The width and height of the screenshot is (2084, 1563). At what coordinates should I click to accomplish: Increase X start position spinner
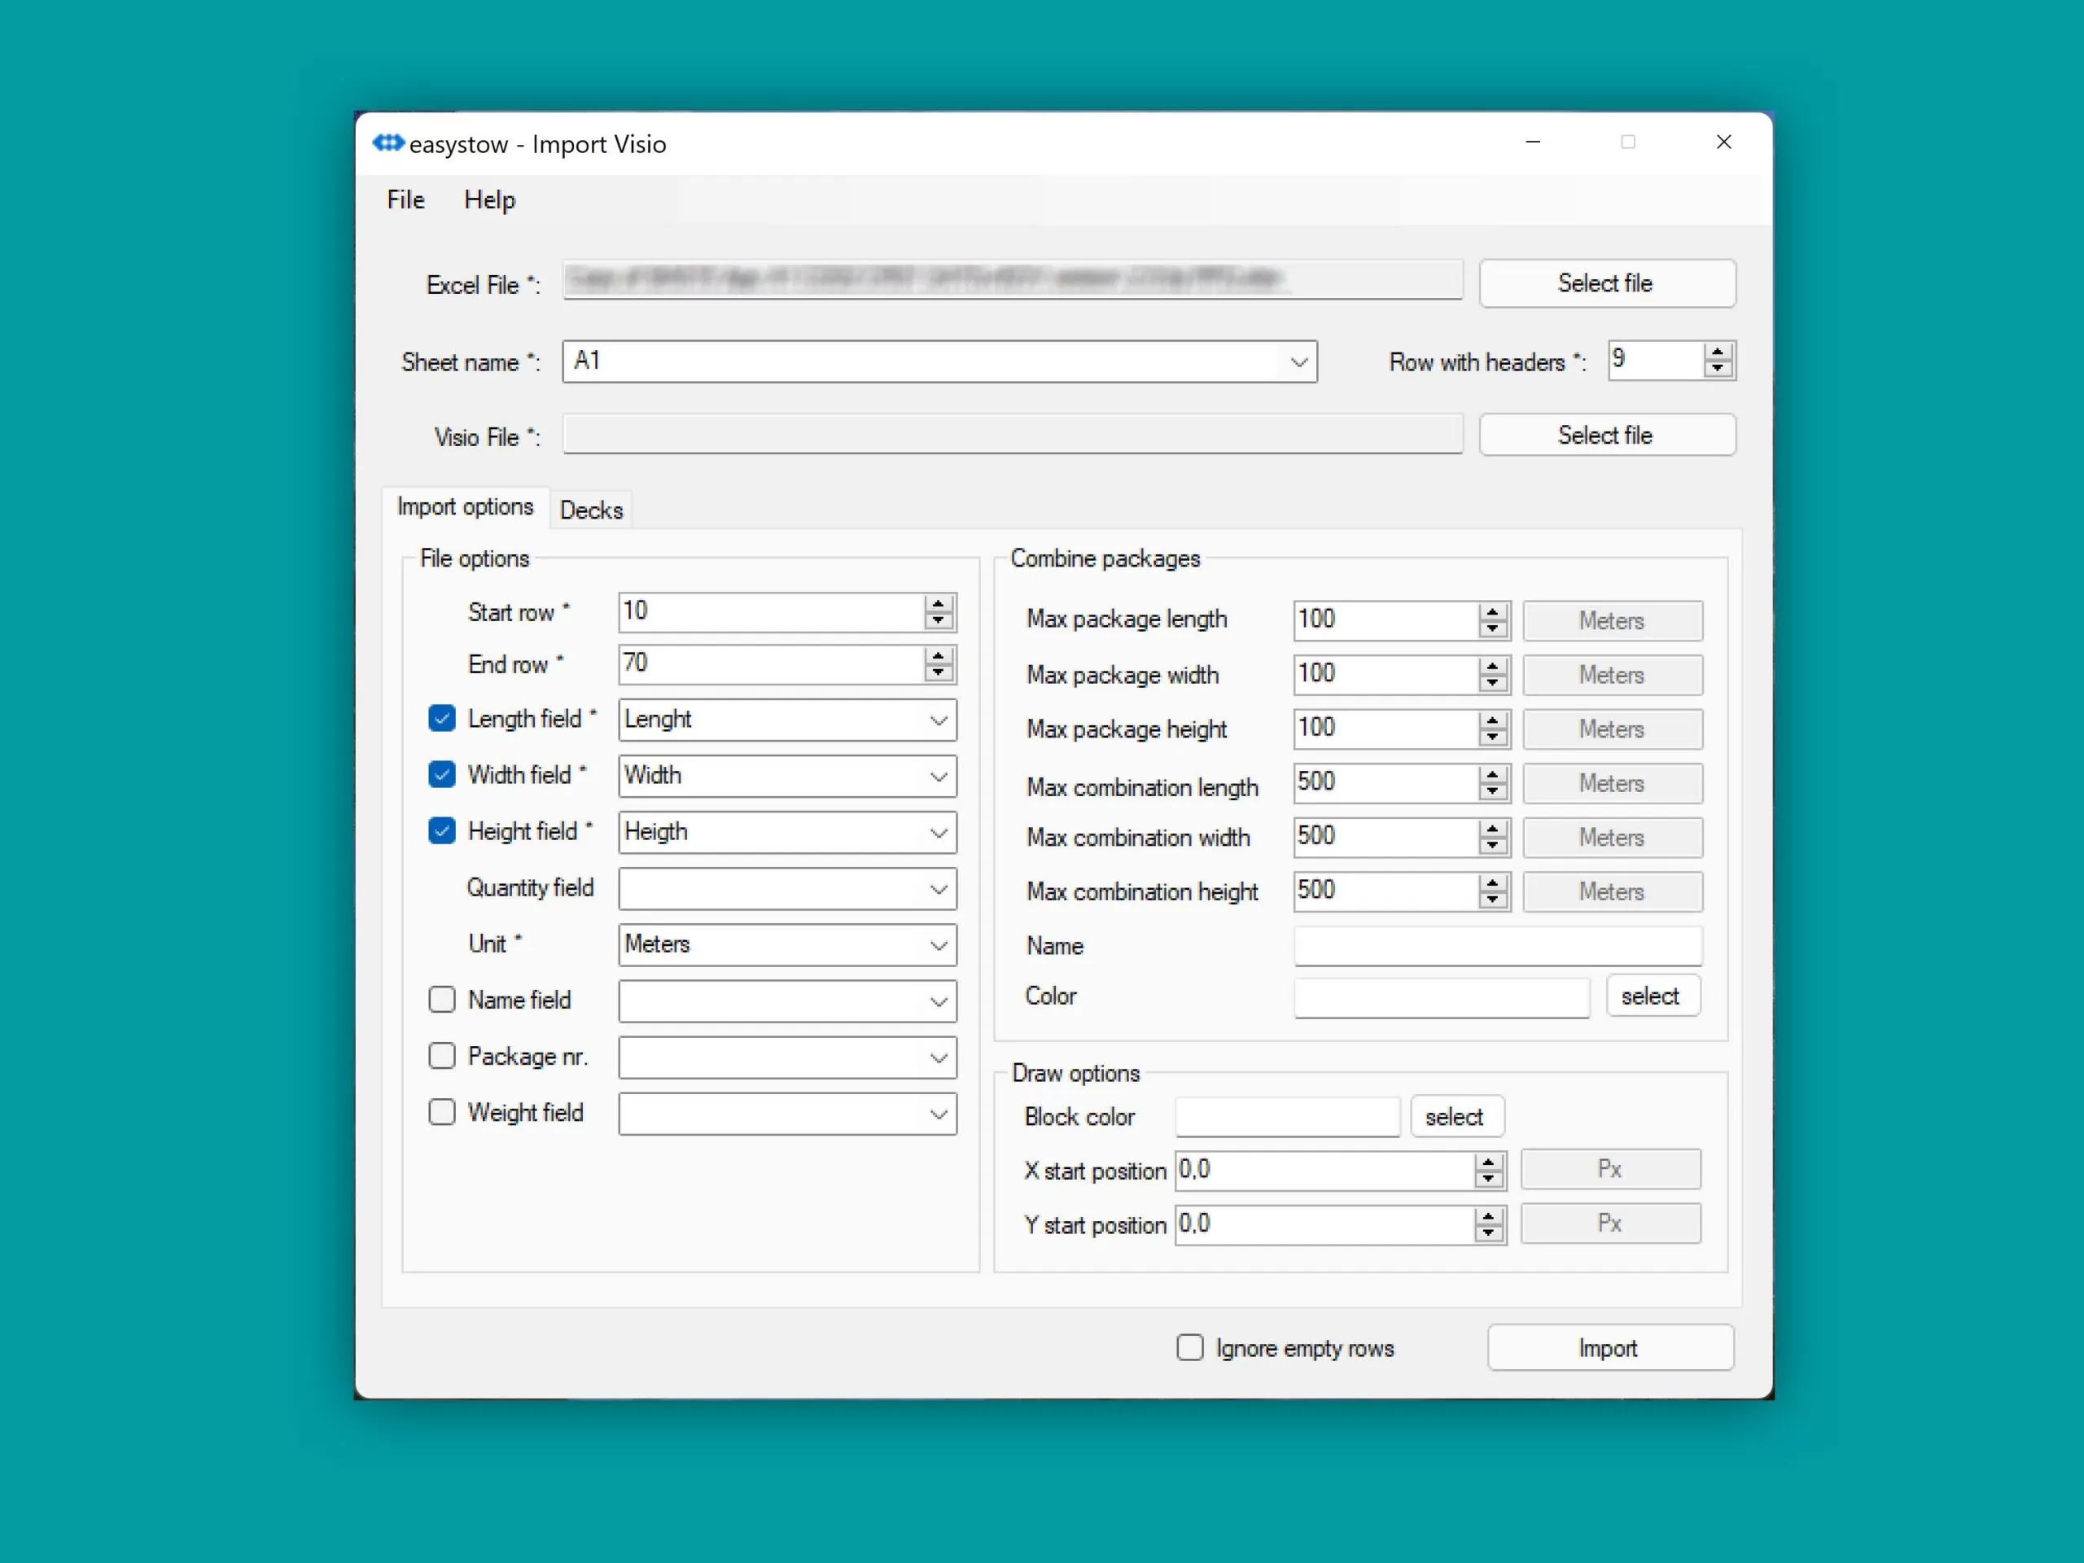click(1487, 1162)
